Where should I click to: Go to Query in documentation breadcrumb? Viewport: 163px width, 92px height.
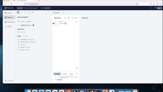click(23, 21)
